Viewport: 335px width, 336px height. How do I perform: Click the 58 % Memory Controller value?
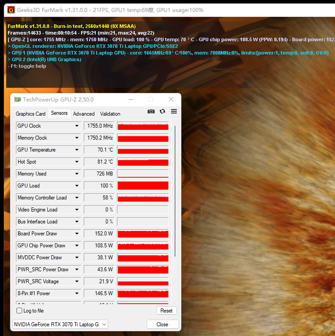[99, 198]
